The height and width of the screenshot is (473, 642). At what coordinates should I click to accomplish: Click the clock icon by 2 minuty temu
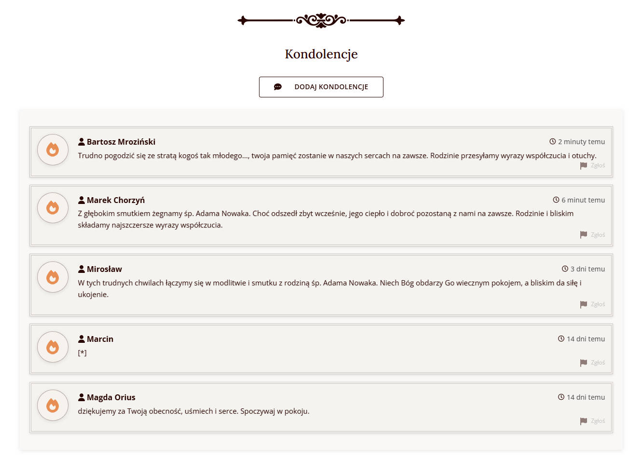tap(553, 142)
